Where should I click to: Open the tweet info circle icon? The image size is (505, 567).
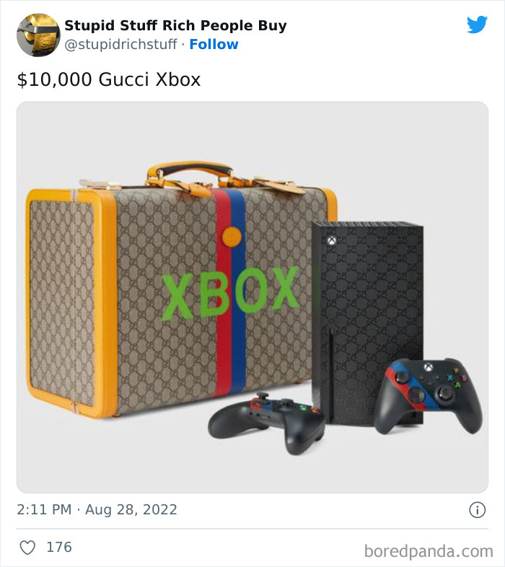477,510
